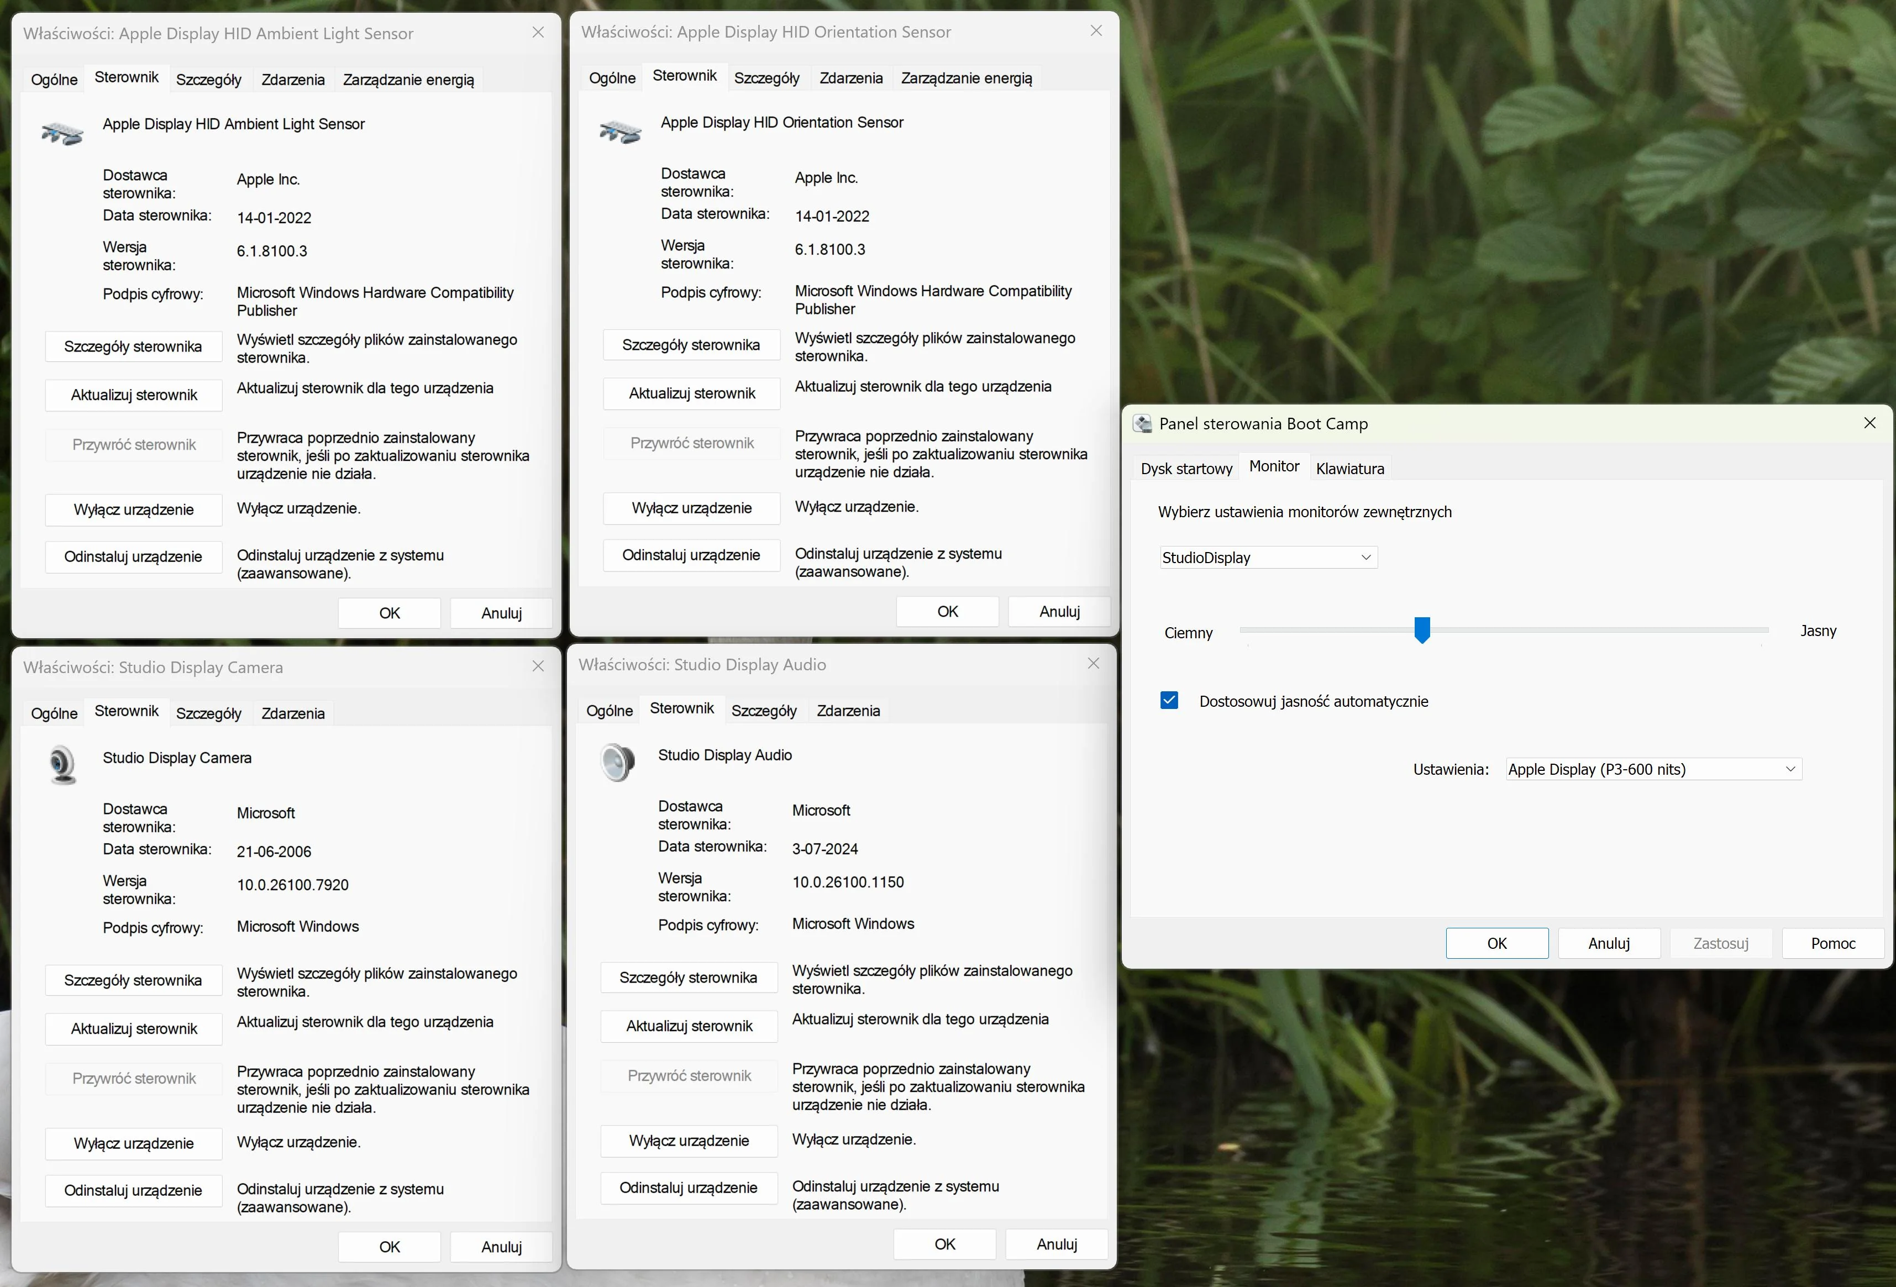Open Ogólne tab in Studio Display Camera window

click(55, 713)
